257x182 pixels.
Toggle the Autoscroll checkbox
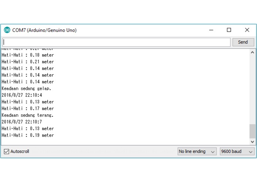click(x=6, y=151)
